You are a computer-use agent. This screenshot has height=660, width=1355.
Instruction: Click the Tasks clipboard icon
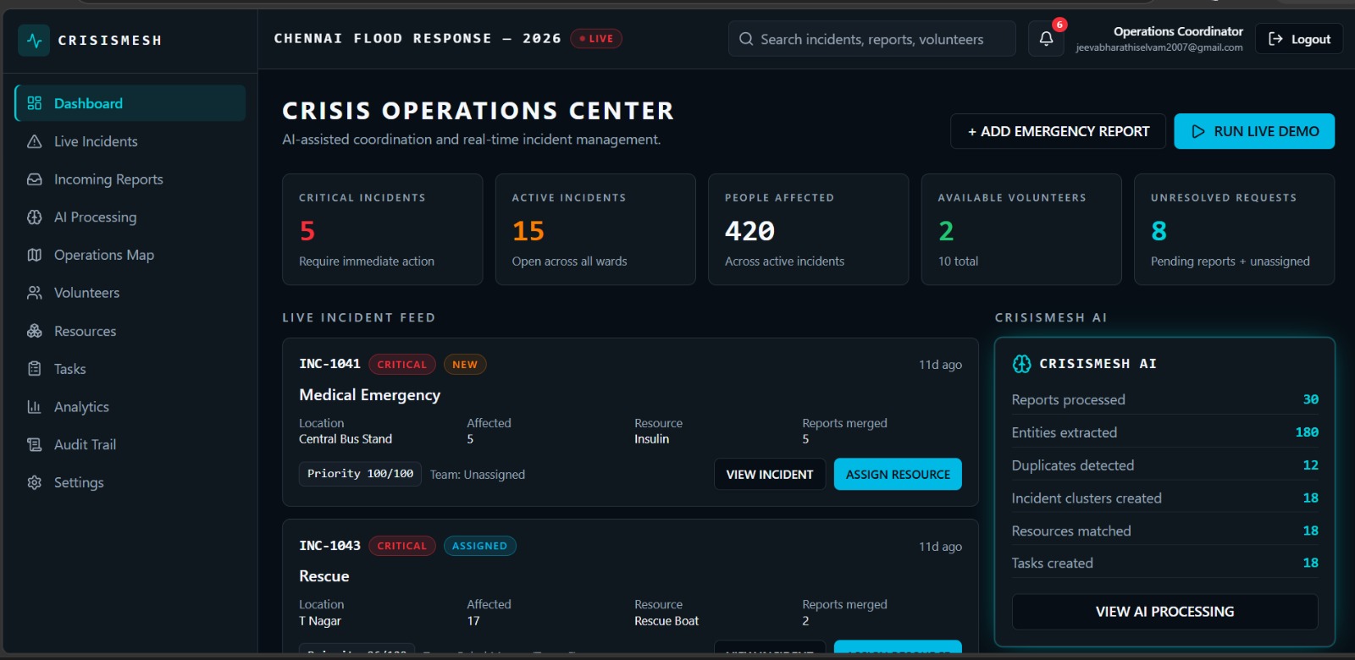coord(35,369)
